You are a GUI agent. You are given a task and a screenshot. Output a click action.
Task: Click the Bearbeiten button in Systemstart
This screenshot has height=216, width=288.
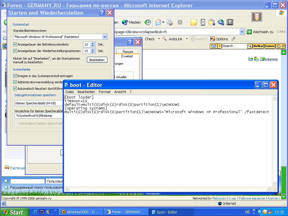97,60
